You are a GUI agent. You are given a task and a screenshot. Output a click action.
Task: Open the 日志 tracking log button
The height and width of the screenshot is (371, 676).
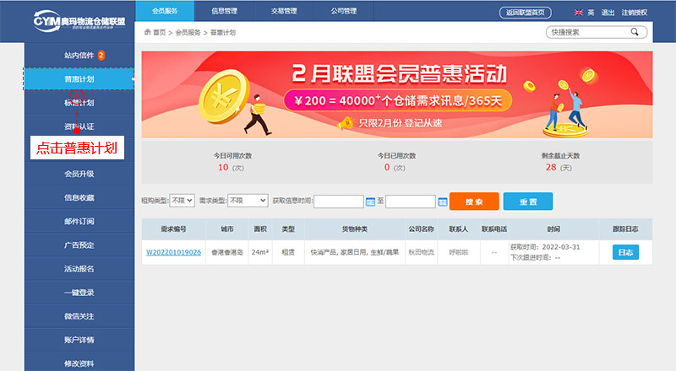pyautogui.click(x=625, y=252)
